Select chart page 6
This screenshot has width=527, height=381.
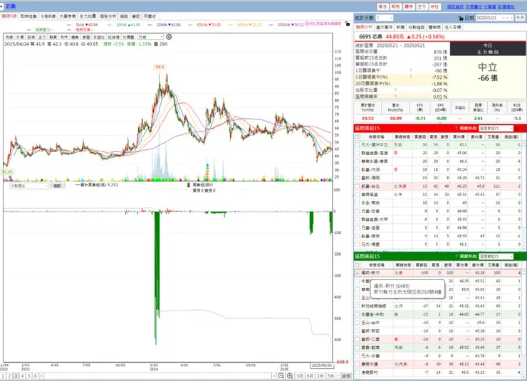coord(36,376)
